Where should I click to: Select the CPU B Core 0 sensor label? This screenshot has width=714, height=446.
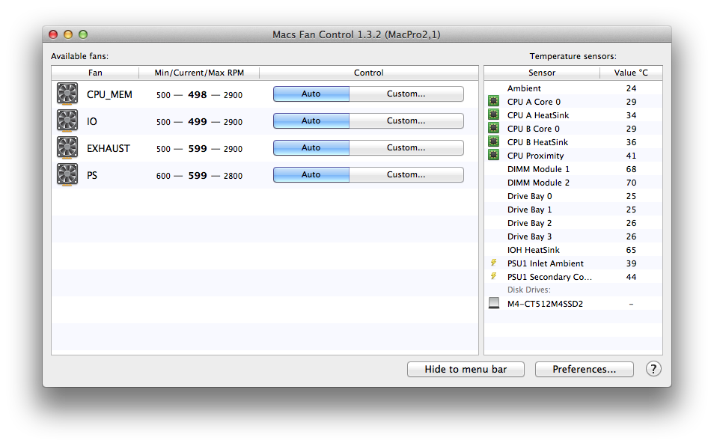pyautogui.click(x=533, y=129)
